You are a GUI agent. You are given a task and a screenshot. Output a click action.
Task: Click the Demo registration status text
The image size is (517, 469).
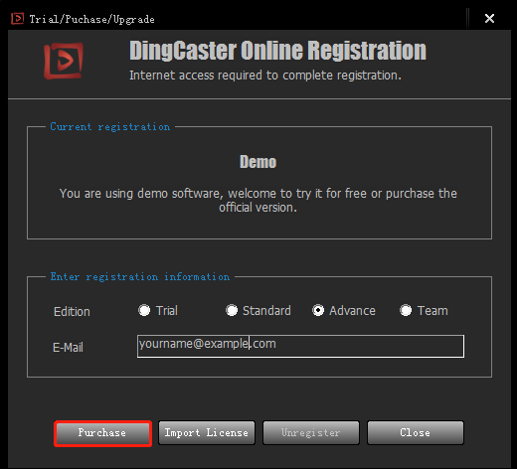coord(258,162)
